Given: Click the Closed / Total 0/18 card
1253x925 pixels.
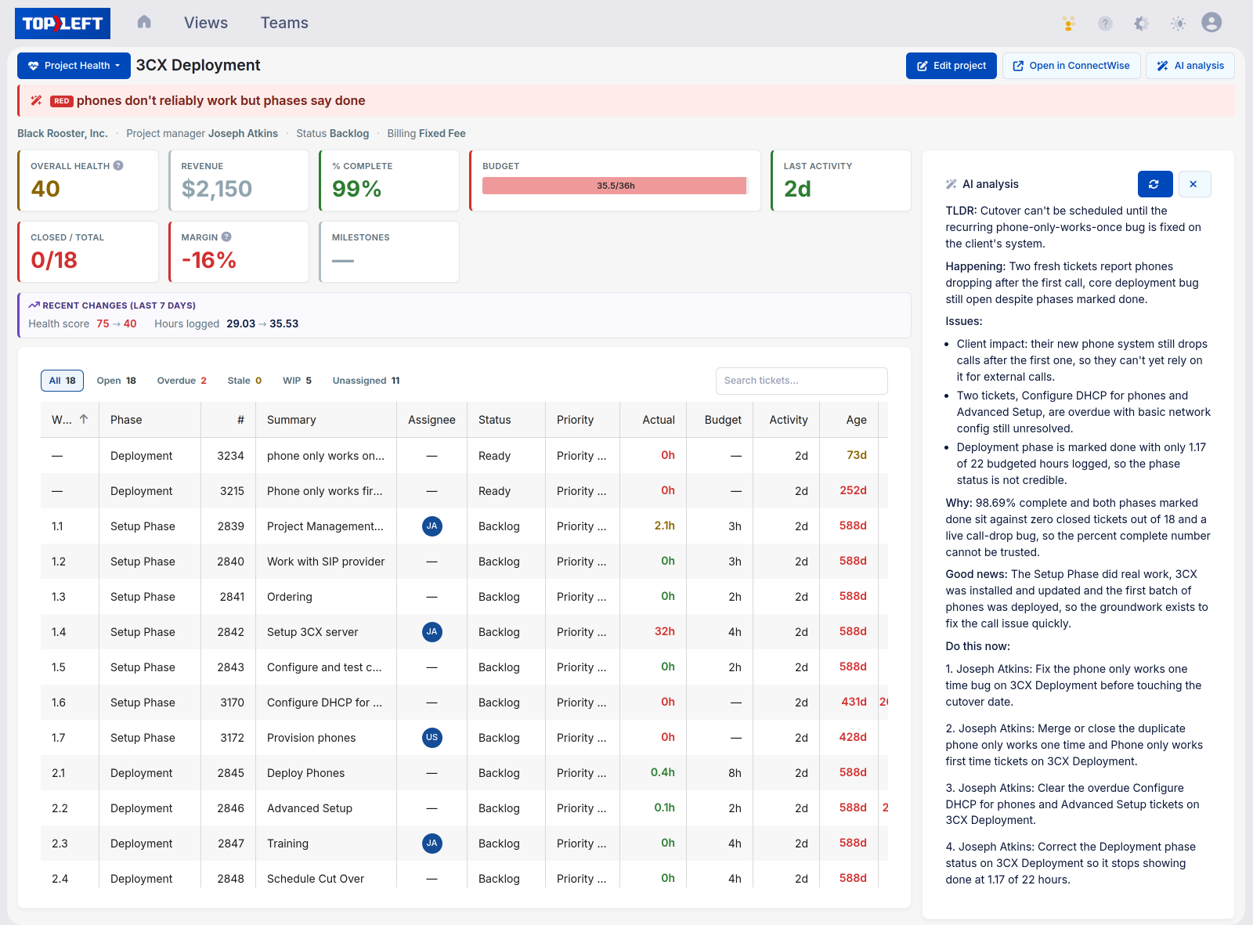Looking at the screenshot, I should pos(88,251).
